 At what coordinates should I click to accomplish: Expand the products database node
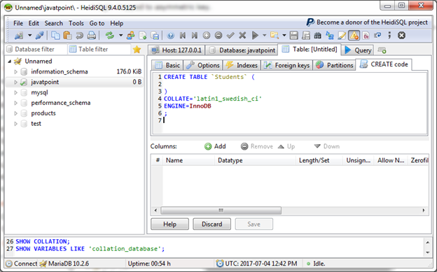click(x=16, y=113)
